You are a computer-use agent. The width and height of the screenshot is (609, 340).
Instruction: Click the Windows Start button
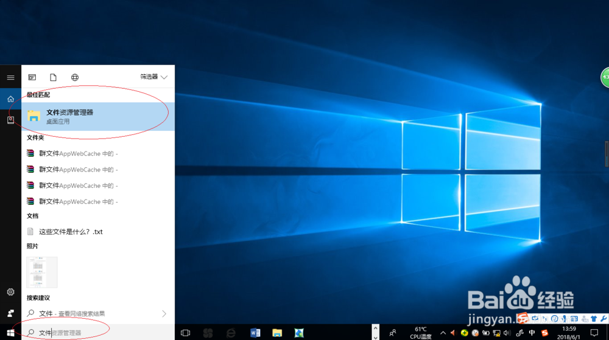coord(10,333)
